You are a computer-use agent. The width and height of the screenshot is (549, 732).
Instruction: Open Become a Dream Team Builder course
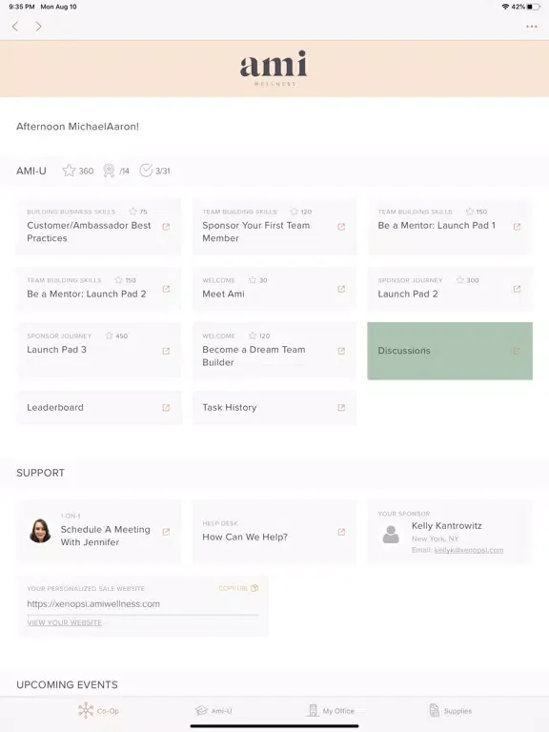coord(274,351)
